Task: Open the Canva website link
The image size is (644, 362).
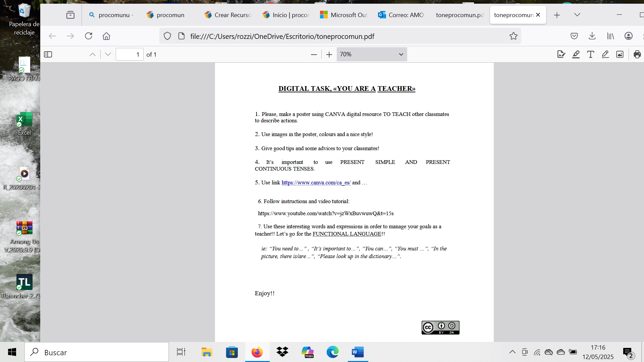Action: click(316, 183)
